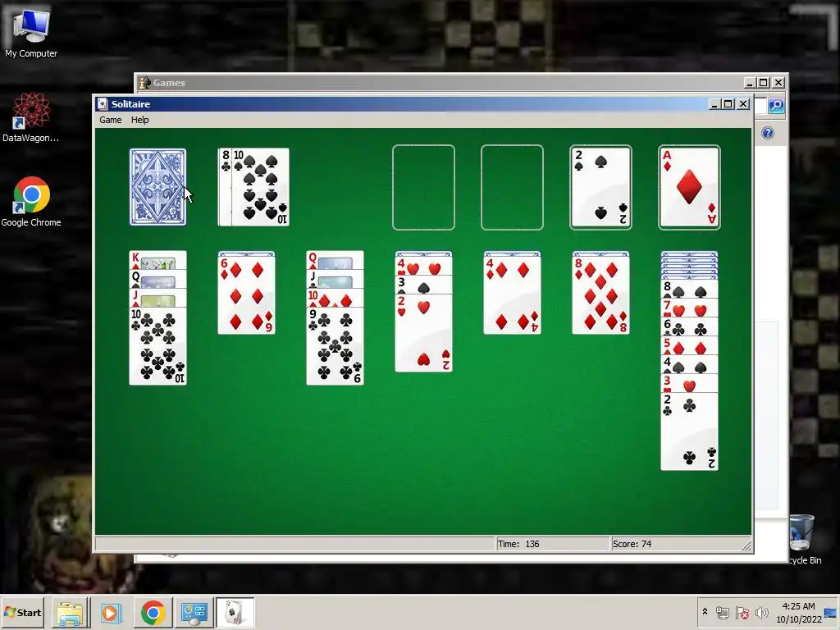
Task: Select the 4 of spades card
Action: pyautogui.click(x=689, y=363)
